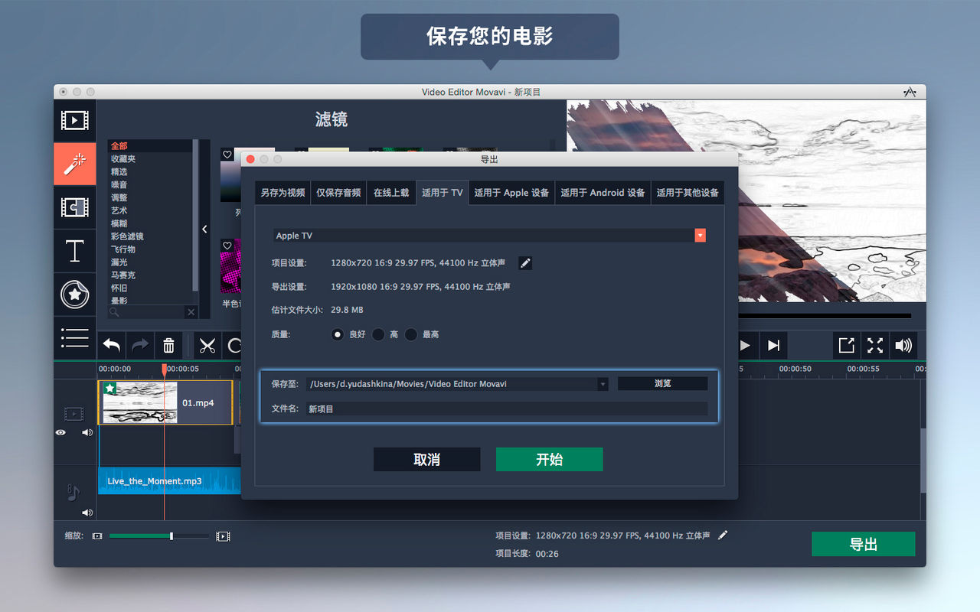Click the 取消 cancel button
This screenshot has width=980, height=612.
coord(426,459)
